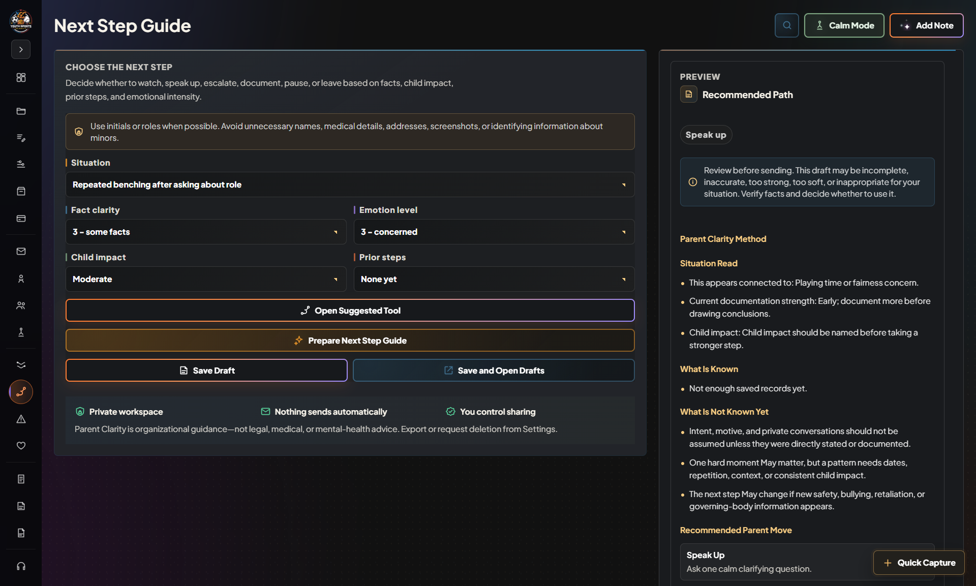Click the Recommended Parent Move heading
The width and height of the screenshot is (976, 586).
[x=736, y=530]
